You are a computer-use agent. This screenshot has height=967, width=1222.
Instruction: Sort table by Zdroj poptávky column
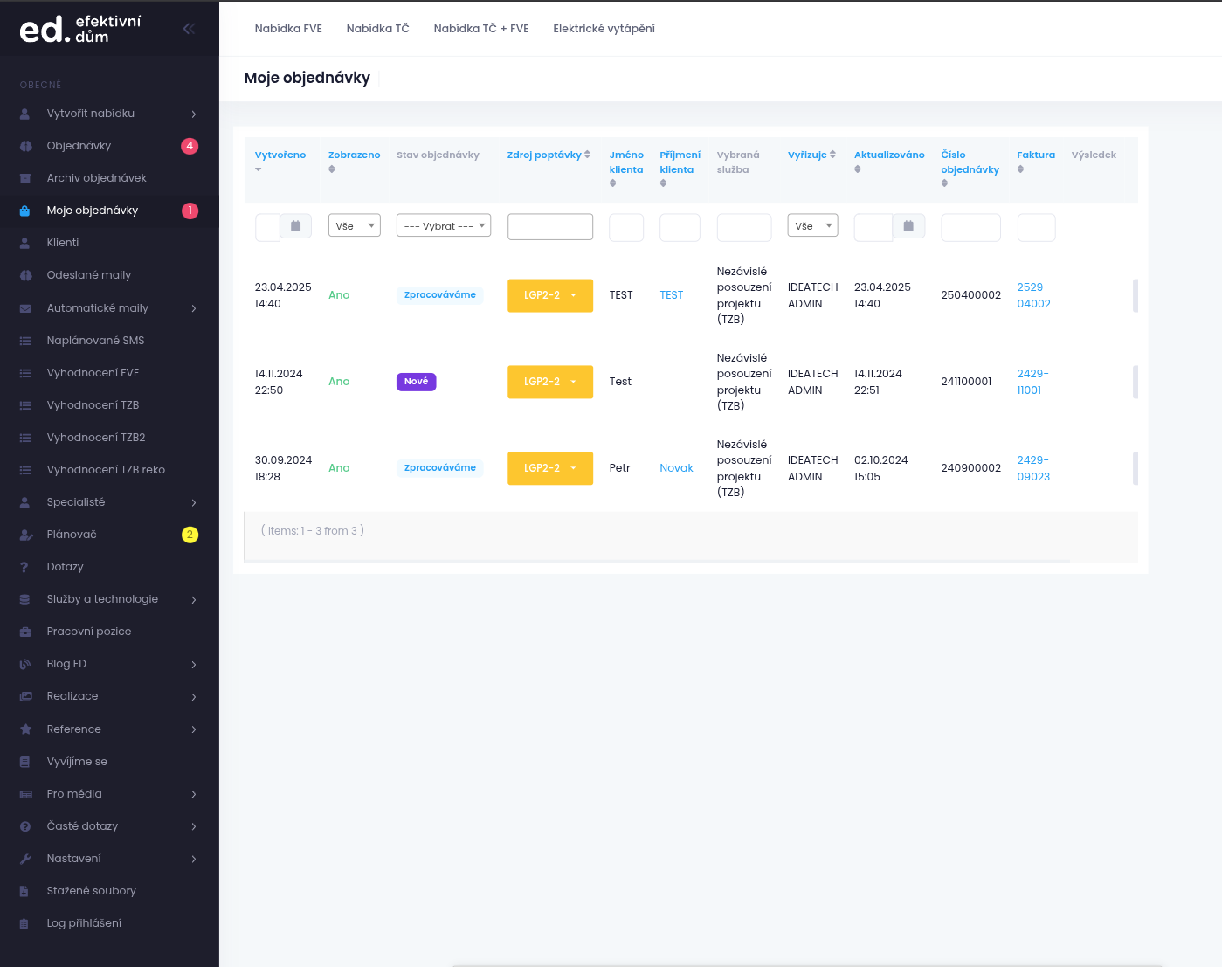click(548, 155)
